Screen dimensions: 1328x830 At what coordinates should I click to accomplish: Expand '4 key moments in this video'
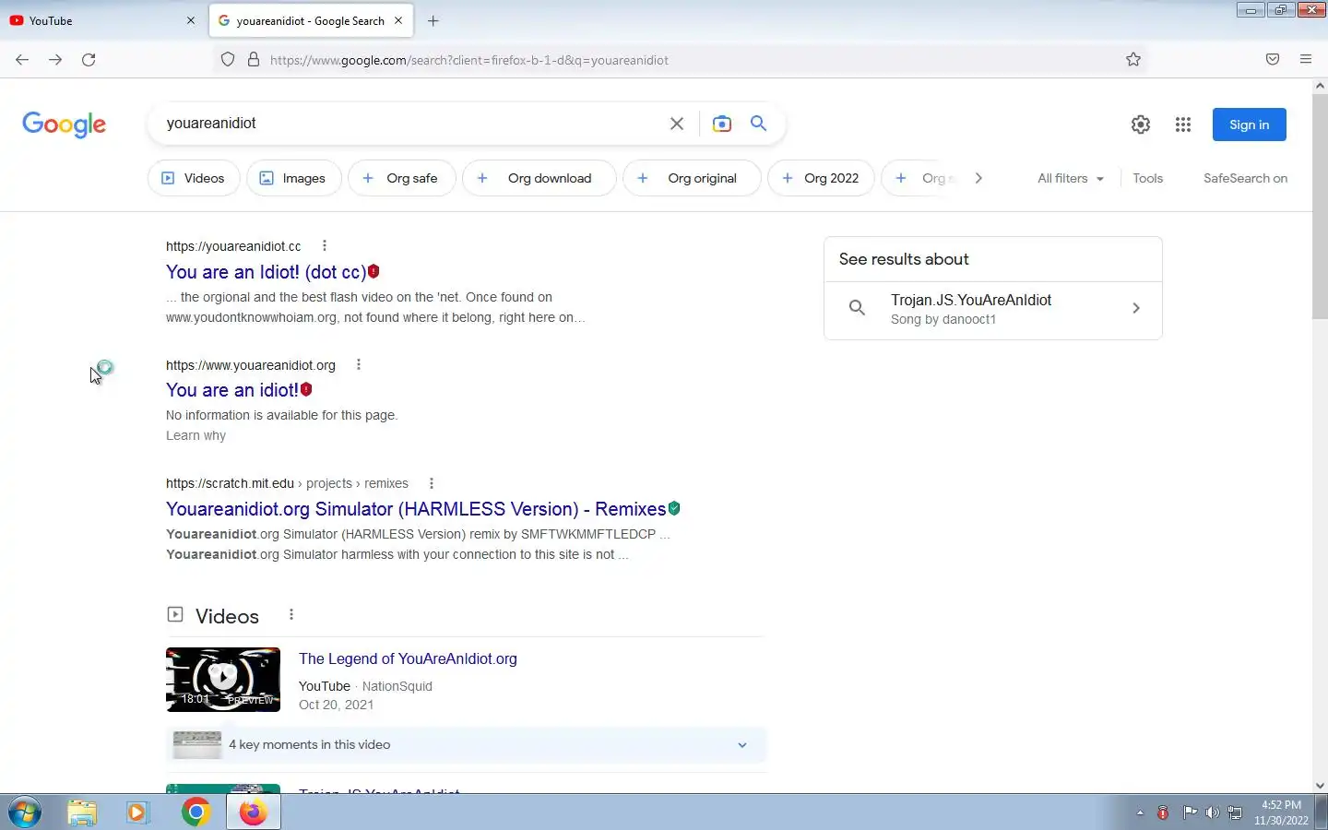(466, 745)
